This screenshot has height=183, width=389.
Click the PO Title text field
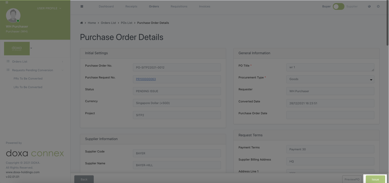pos(330,67)
